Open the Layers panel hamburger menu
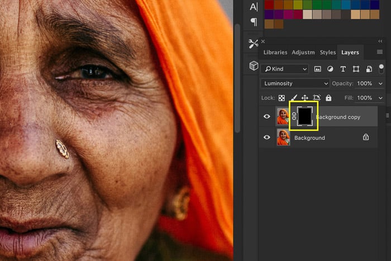 pyautogui.click(x=379, y=51)
